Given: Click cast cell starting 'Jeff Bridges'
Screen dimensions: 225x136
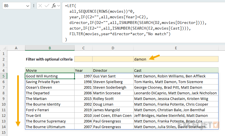Looking at the screenshot, I should (x=176, y=115).
